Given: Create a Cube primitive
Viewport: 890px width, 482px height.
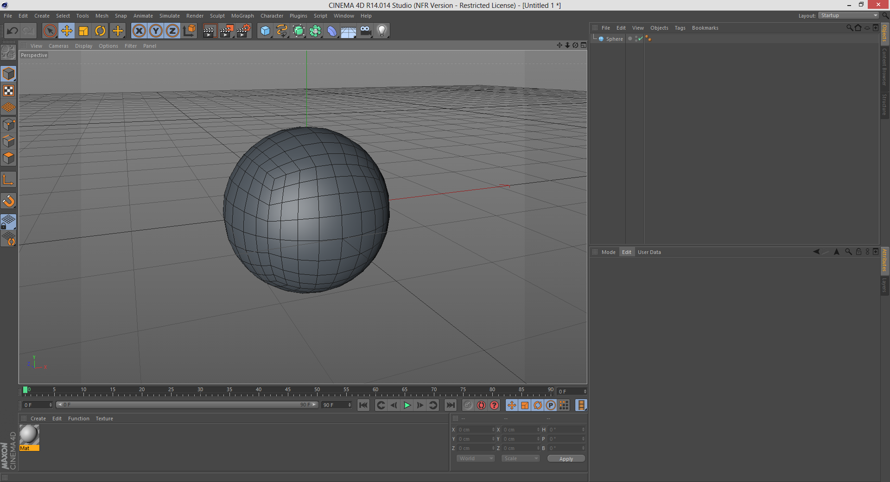Looking at the screenshot, I should 265,31.
